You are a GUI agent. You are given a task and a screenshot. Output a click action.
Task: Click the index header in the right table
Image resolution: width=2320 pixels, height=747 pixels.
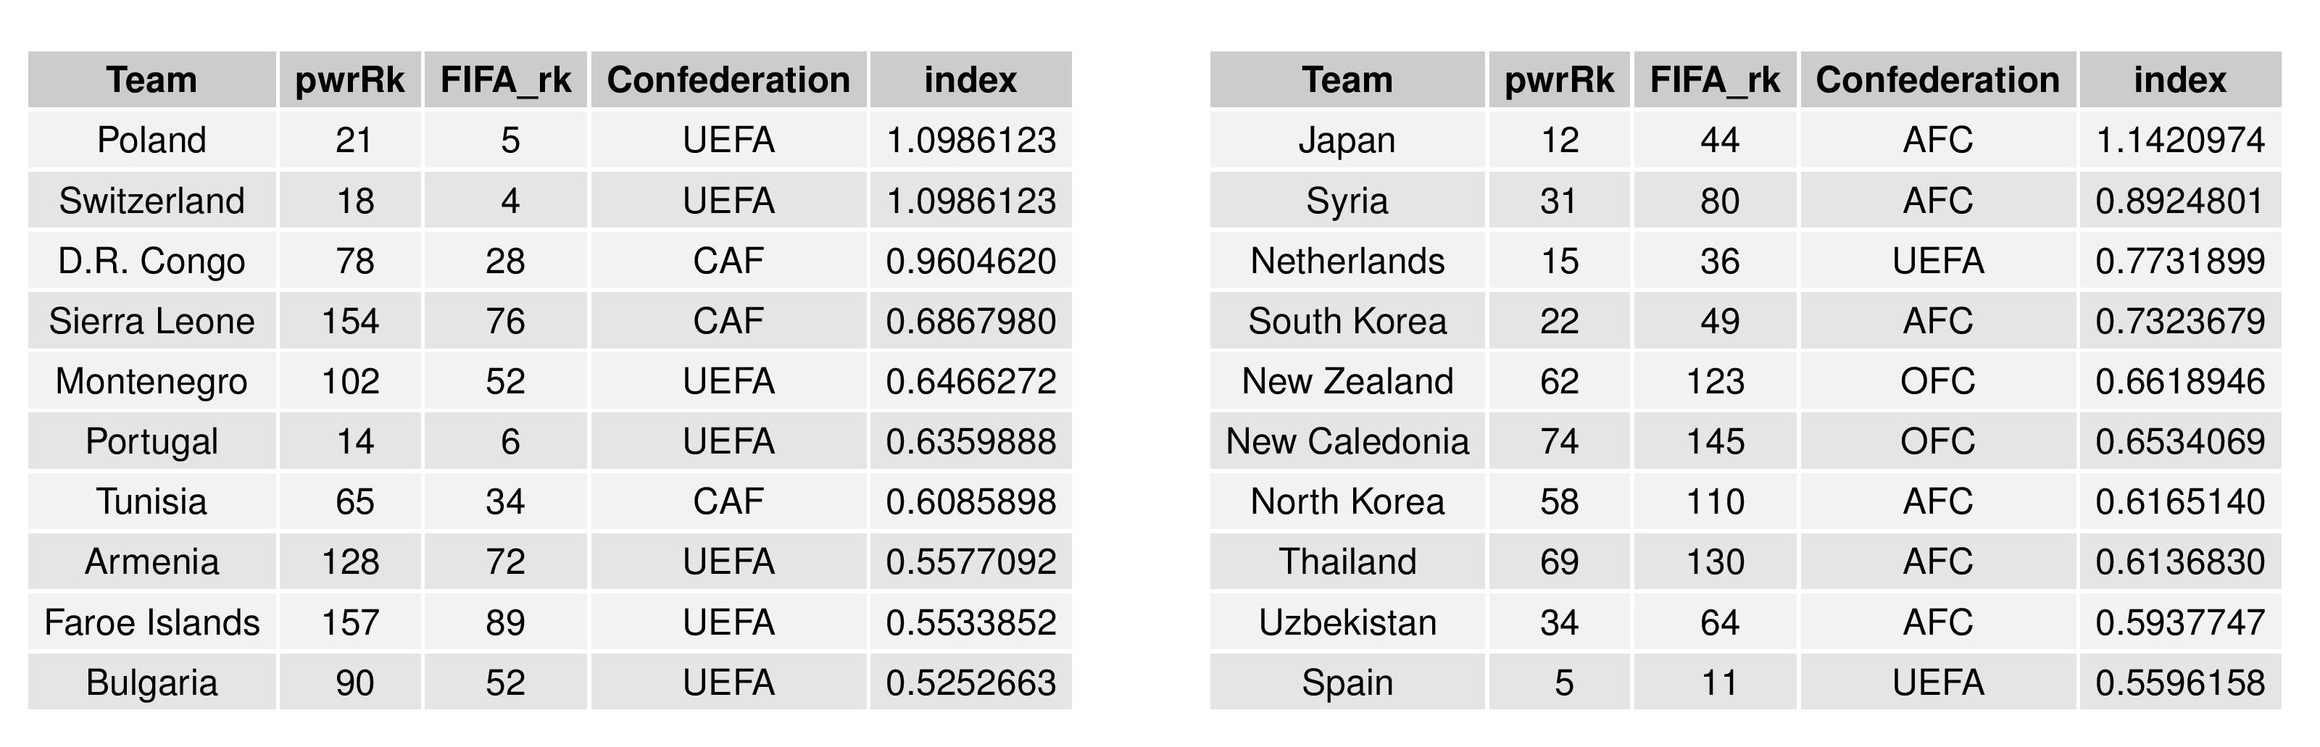pyautogui.click(x=2179, y=80)
